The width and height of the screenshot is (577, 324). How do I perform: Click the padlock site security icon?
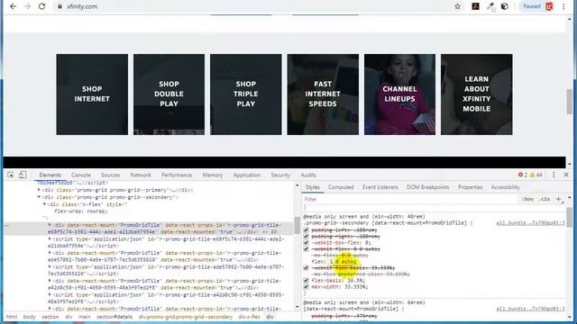pos(60,6)
